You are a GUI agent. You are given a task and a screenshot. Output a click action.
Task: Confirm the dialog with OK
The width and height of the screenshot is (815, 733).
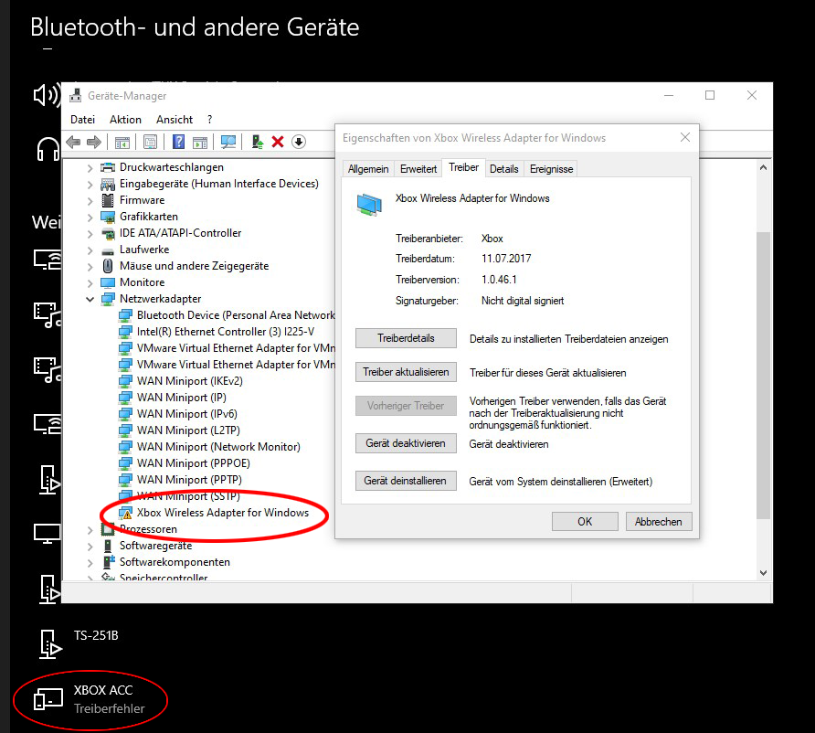(x=585, y=522)
